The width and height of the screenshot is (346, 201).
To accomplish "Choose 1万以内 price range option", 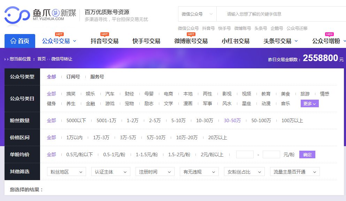I will pyautogui.click(x=74, y=137).
